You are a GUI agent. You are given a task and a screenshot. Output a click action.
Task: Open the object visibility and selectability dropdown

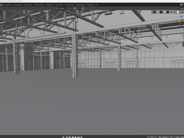(x=154, y=12)
